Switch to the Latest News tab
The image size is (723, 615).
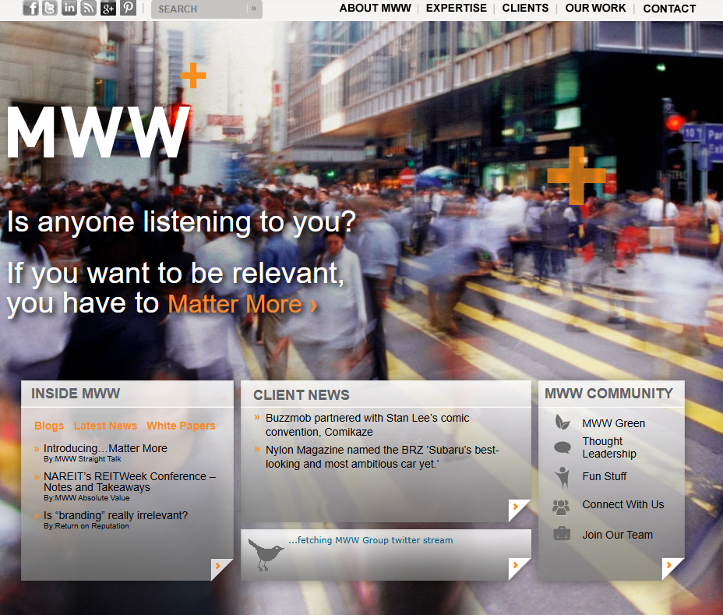click(x=105, y=426)
